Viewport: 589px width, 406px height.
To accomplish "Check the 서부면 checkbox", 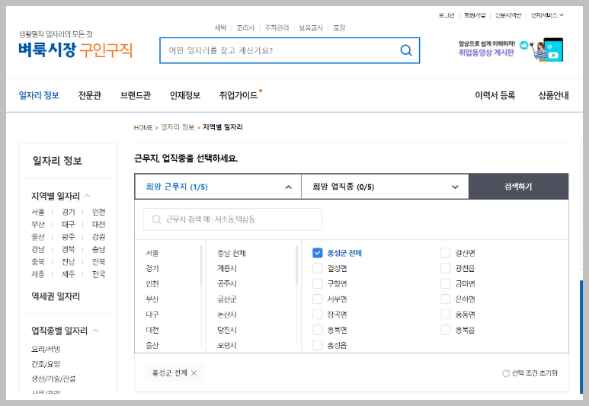I will (x=318, y=299).
